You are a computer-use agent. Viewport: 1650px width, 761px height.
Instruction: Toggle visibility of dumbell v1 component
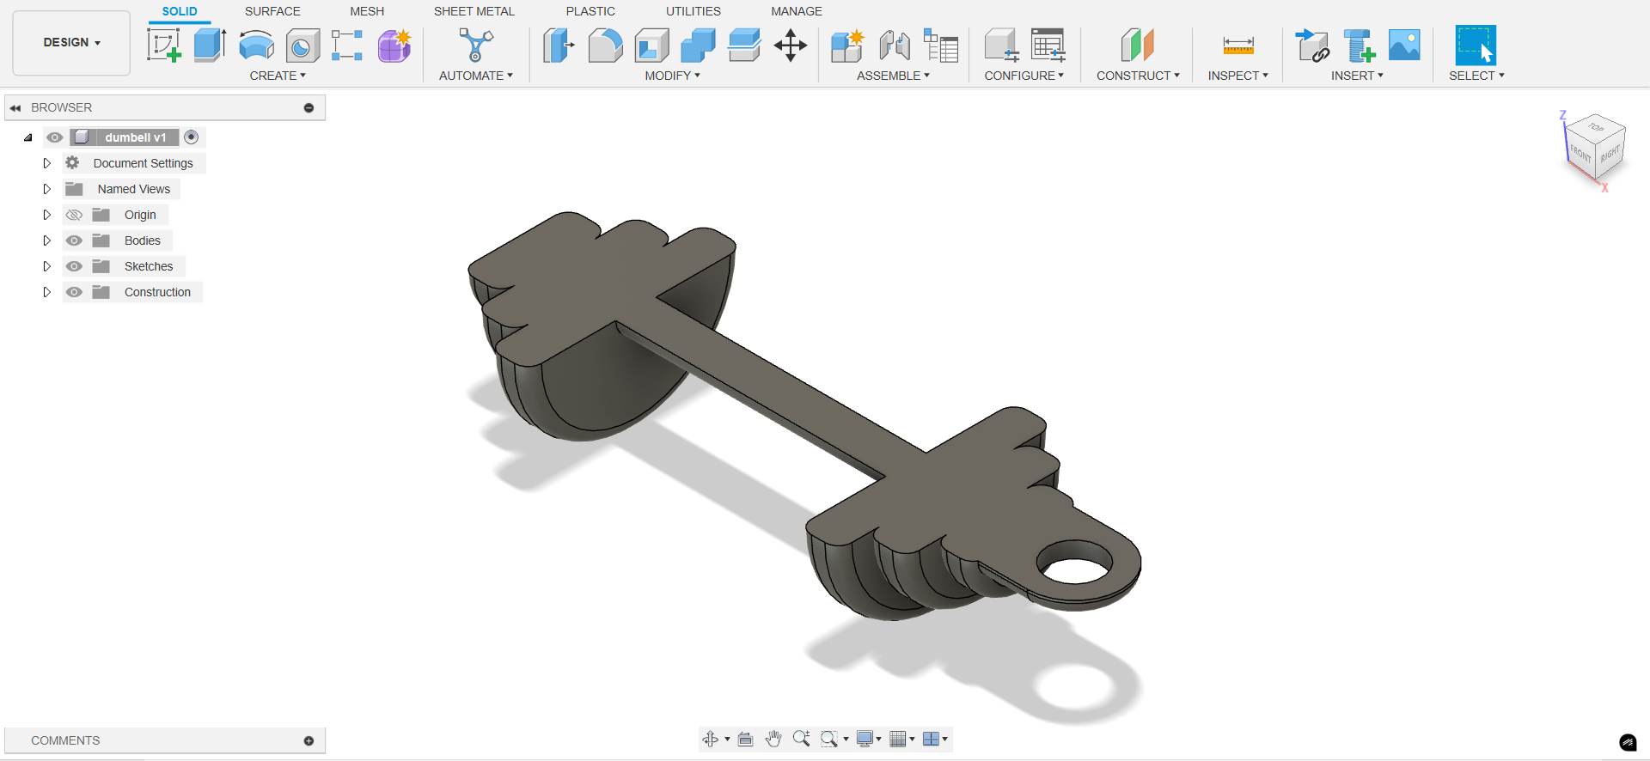(55, 137)
